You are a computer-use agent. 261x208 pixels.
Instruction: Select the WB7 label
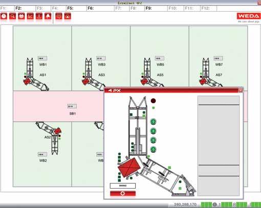tap(219, 65)
